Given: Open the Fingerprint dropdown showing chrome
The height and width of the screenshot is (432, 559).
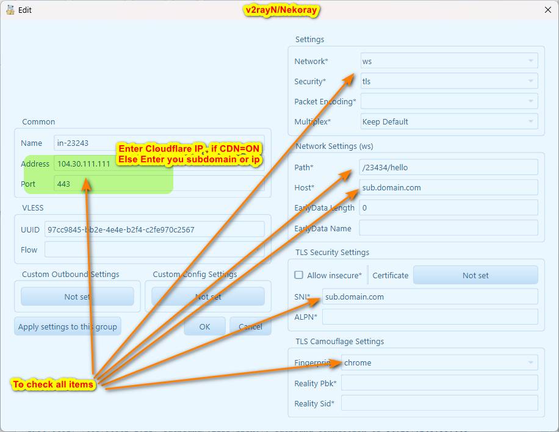Looking at the screenshot, I should coord(439,362).
